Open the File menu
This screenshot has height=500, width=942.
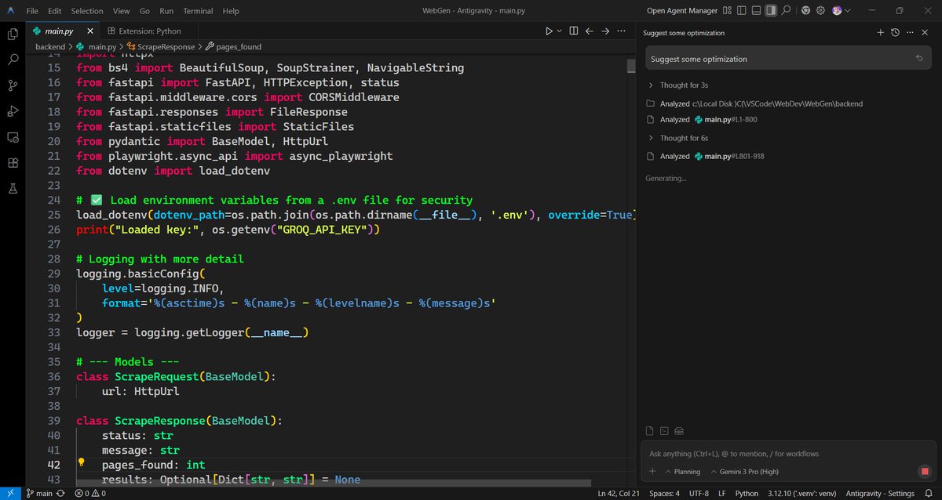point(32,11)
